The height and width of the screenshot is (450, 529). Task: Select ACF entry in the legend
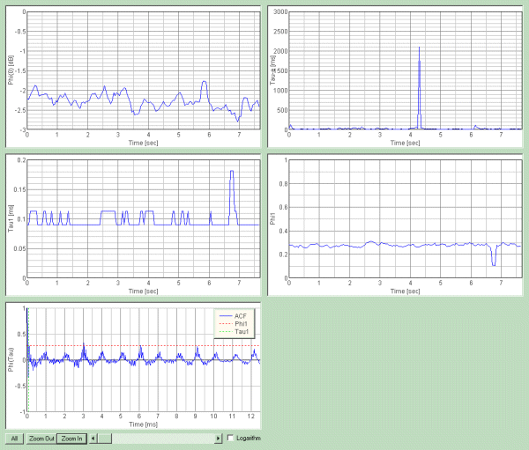[236, 314]
